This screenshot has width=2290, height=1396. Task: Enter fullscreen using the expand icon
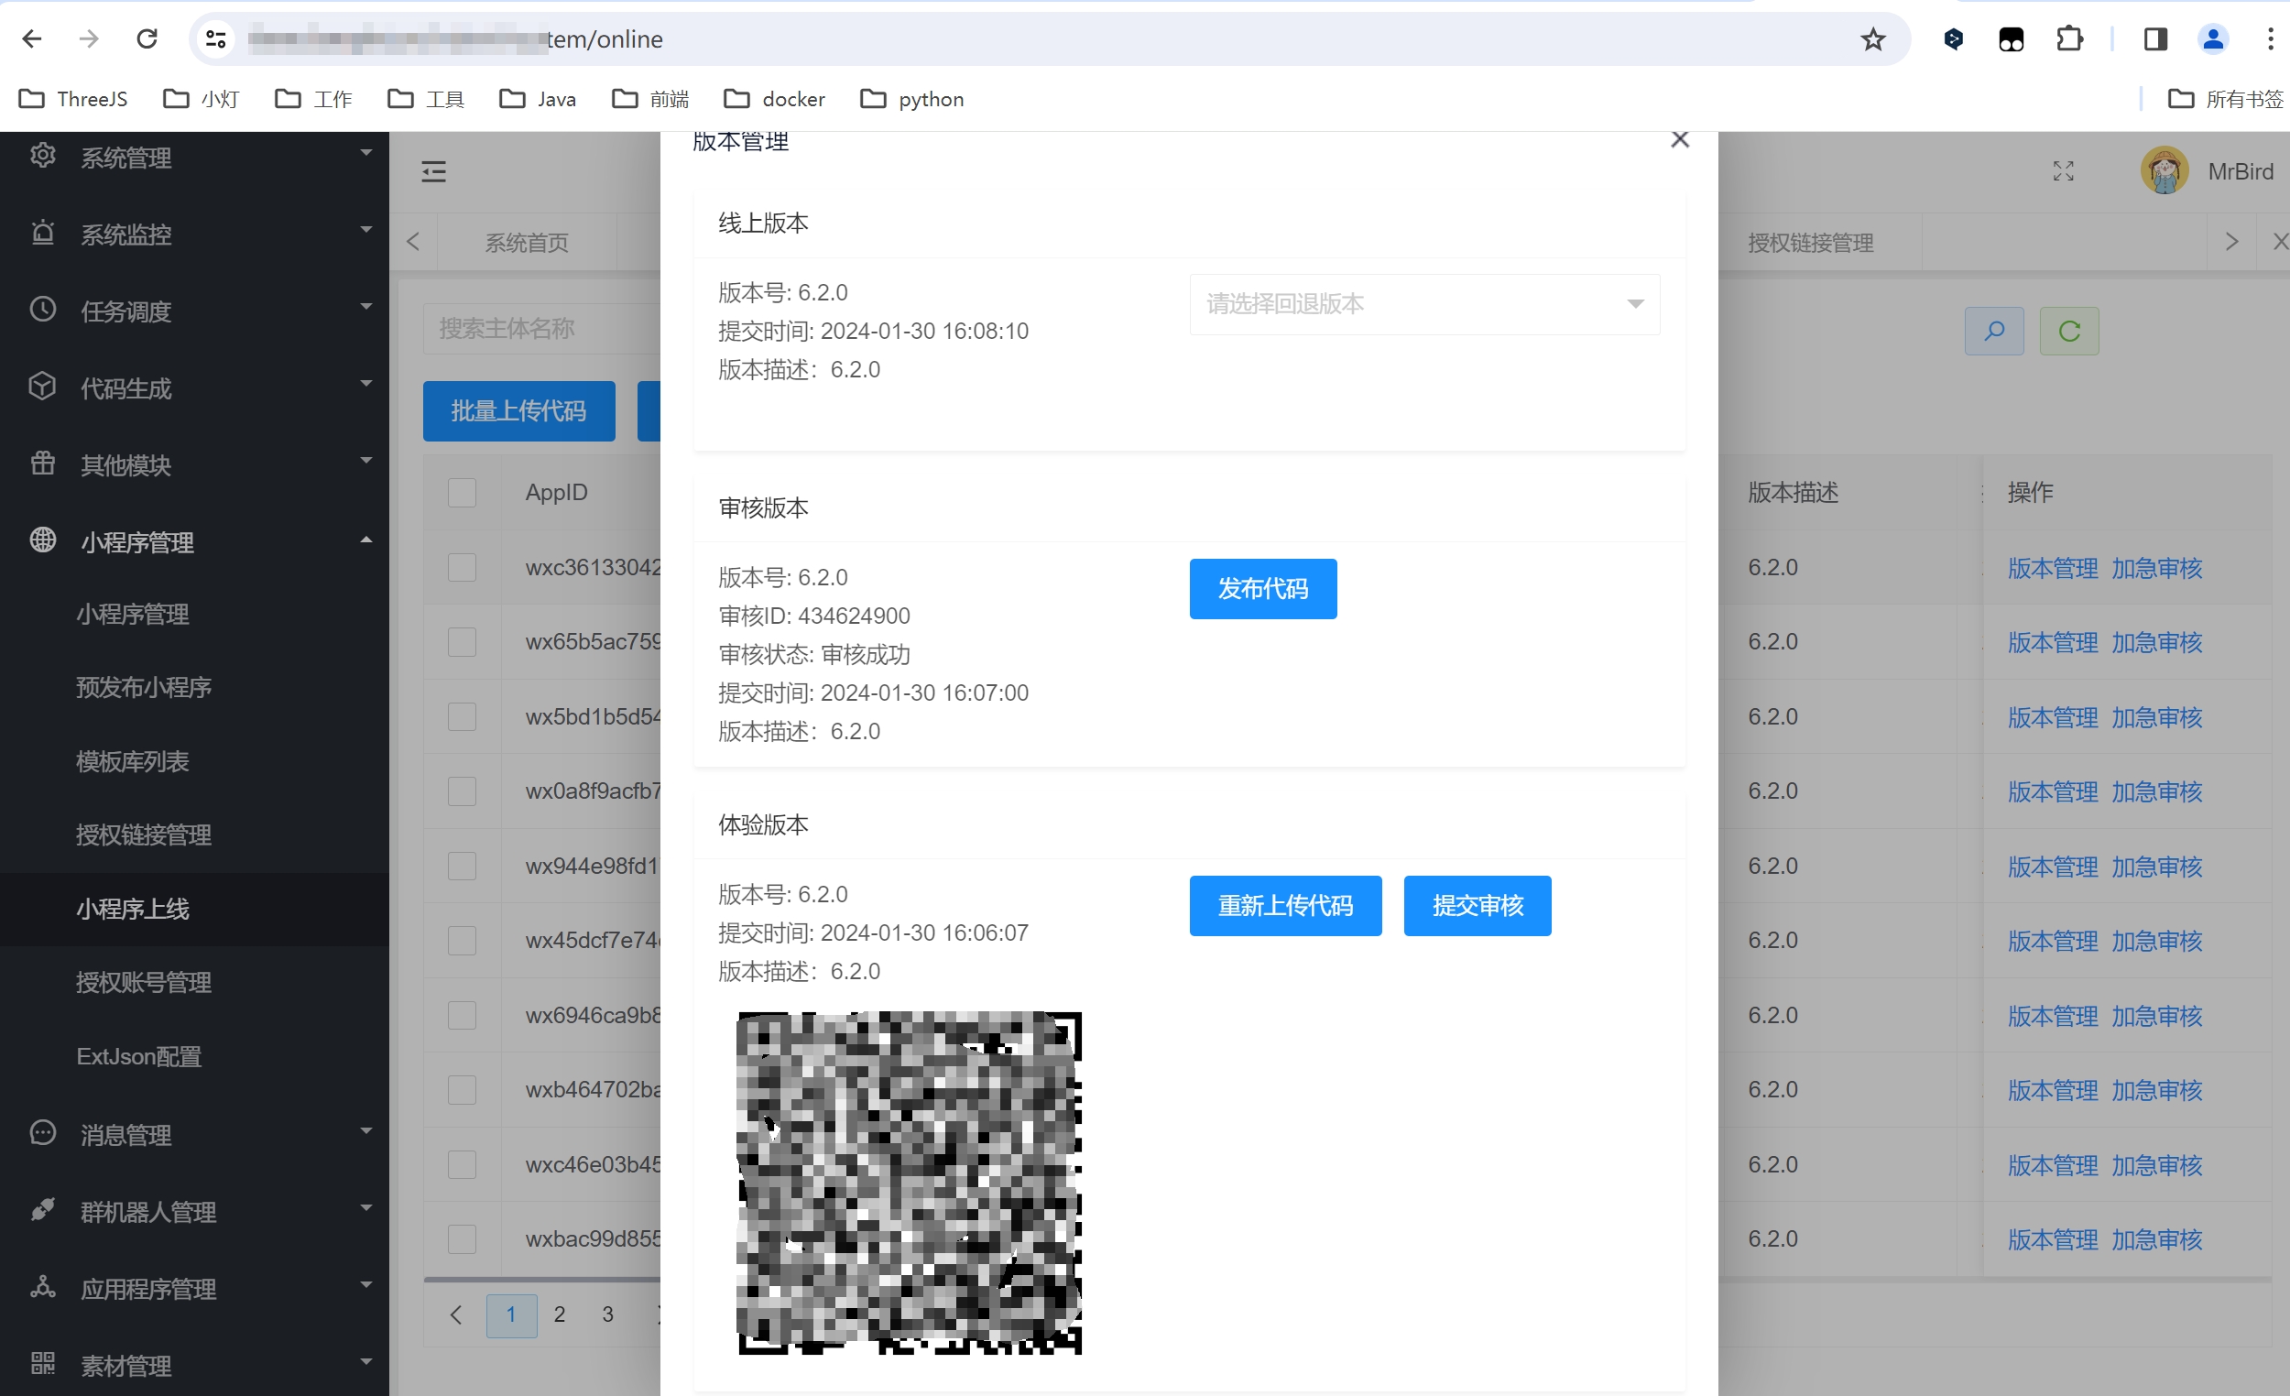(2063, 171)
